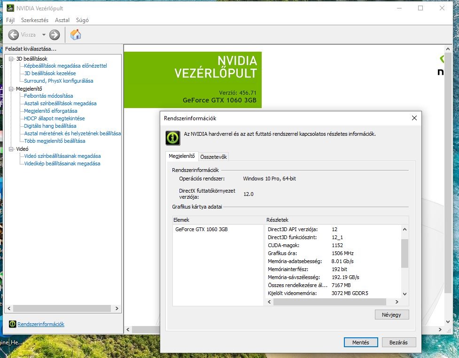Minimize the NVIDIA Vezérlőpult window
Image resolution: width=459 pixels, height=358 pixels.
[x=399, y=8]
